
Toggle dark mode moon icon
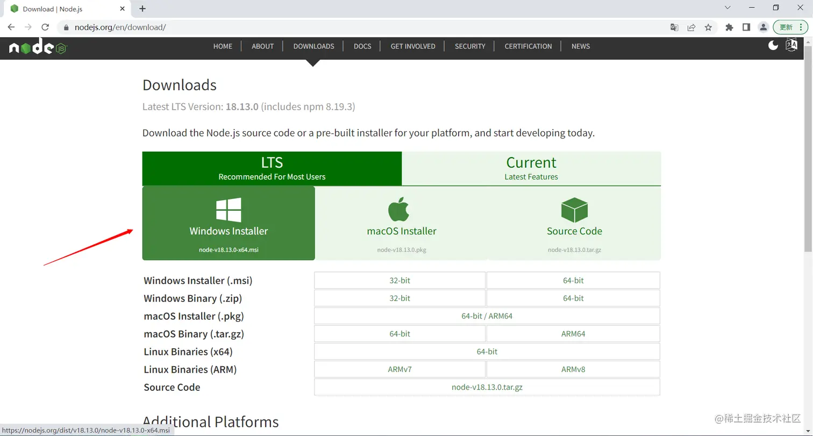click(x=773, y=46)
